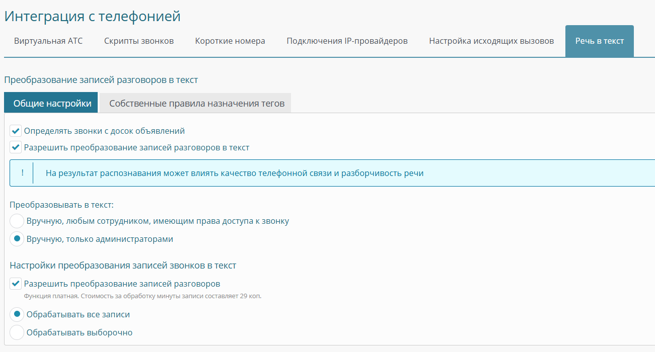
Task: Click the active Речь в текст tab
Action: coord(599,41)
